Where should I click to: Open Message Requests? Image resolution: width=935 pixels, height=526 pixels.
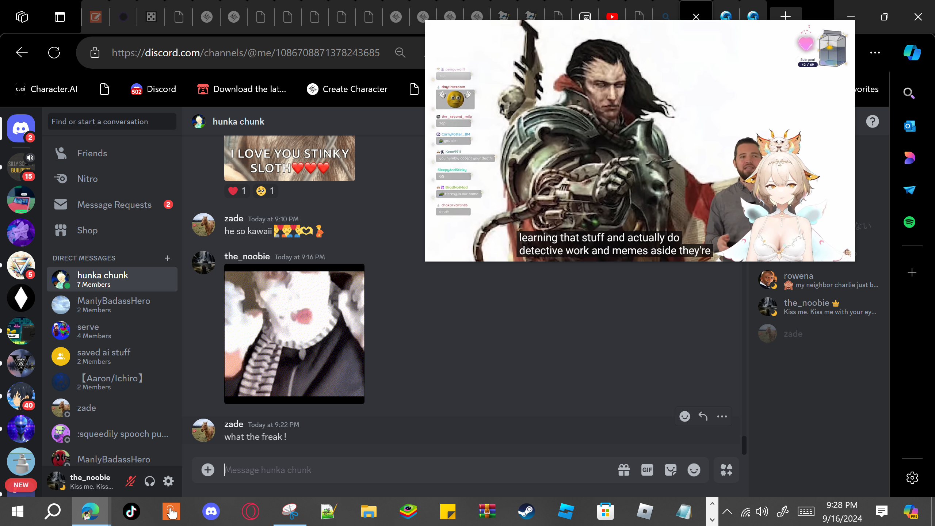(x=112, y=205)
